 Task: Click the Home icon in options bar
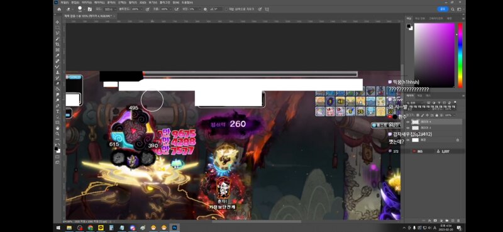click(59, 9)
